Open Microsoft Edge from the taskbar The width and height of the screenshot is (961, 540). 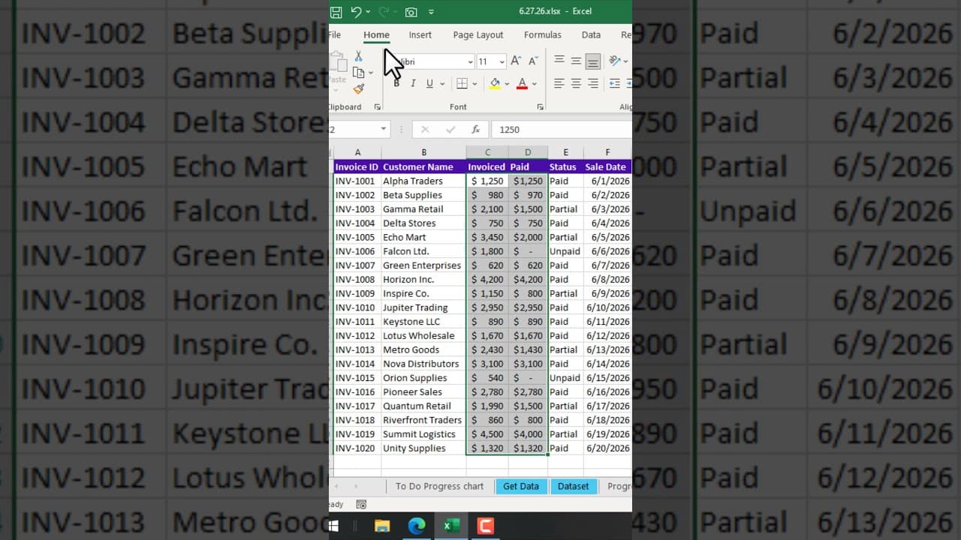pyautogui.click(x=417, y=526)
